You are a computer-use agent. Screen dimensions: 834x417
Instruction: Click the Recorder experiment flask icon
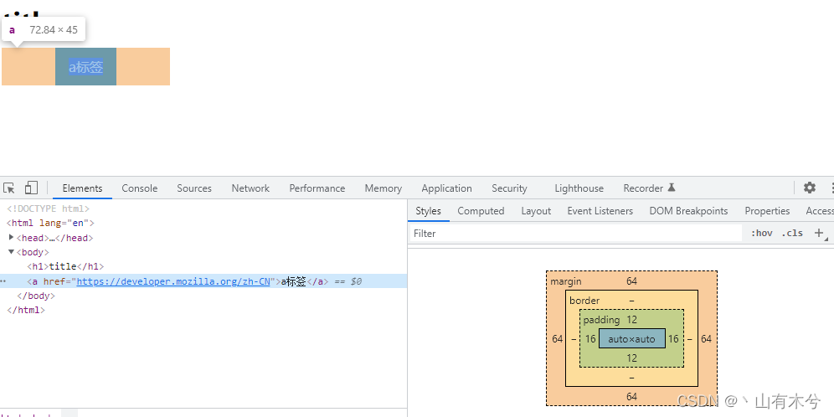click(x=672, y=188)
